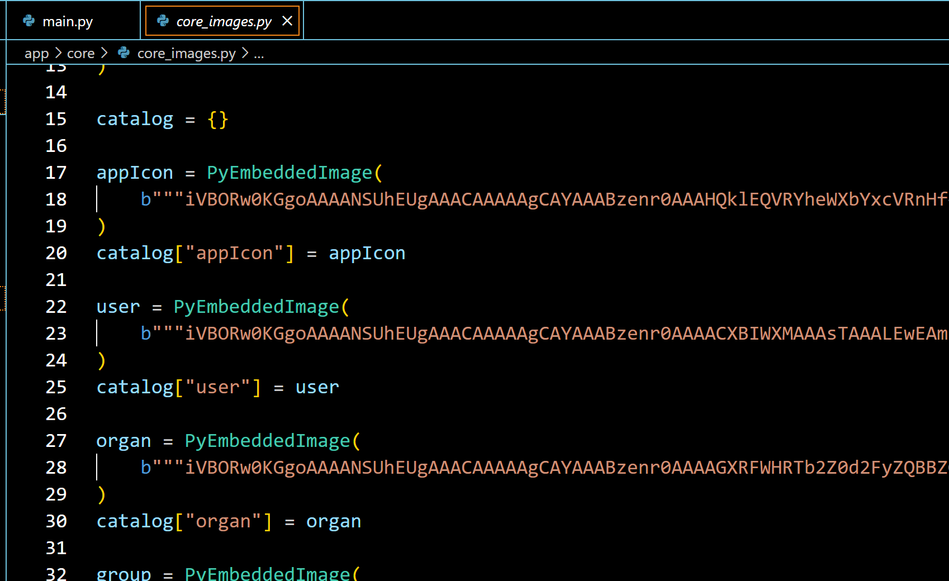
Task: Expand the core_images.py breadcrumb file name
Action: point(186,53)
